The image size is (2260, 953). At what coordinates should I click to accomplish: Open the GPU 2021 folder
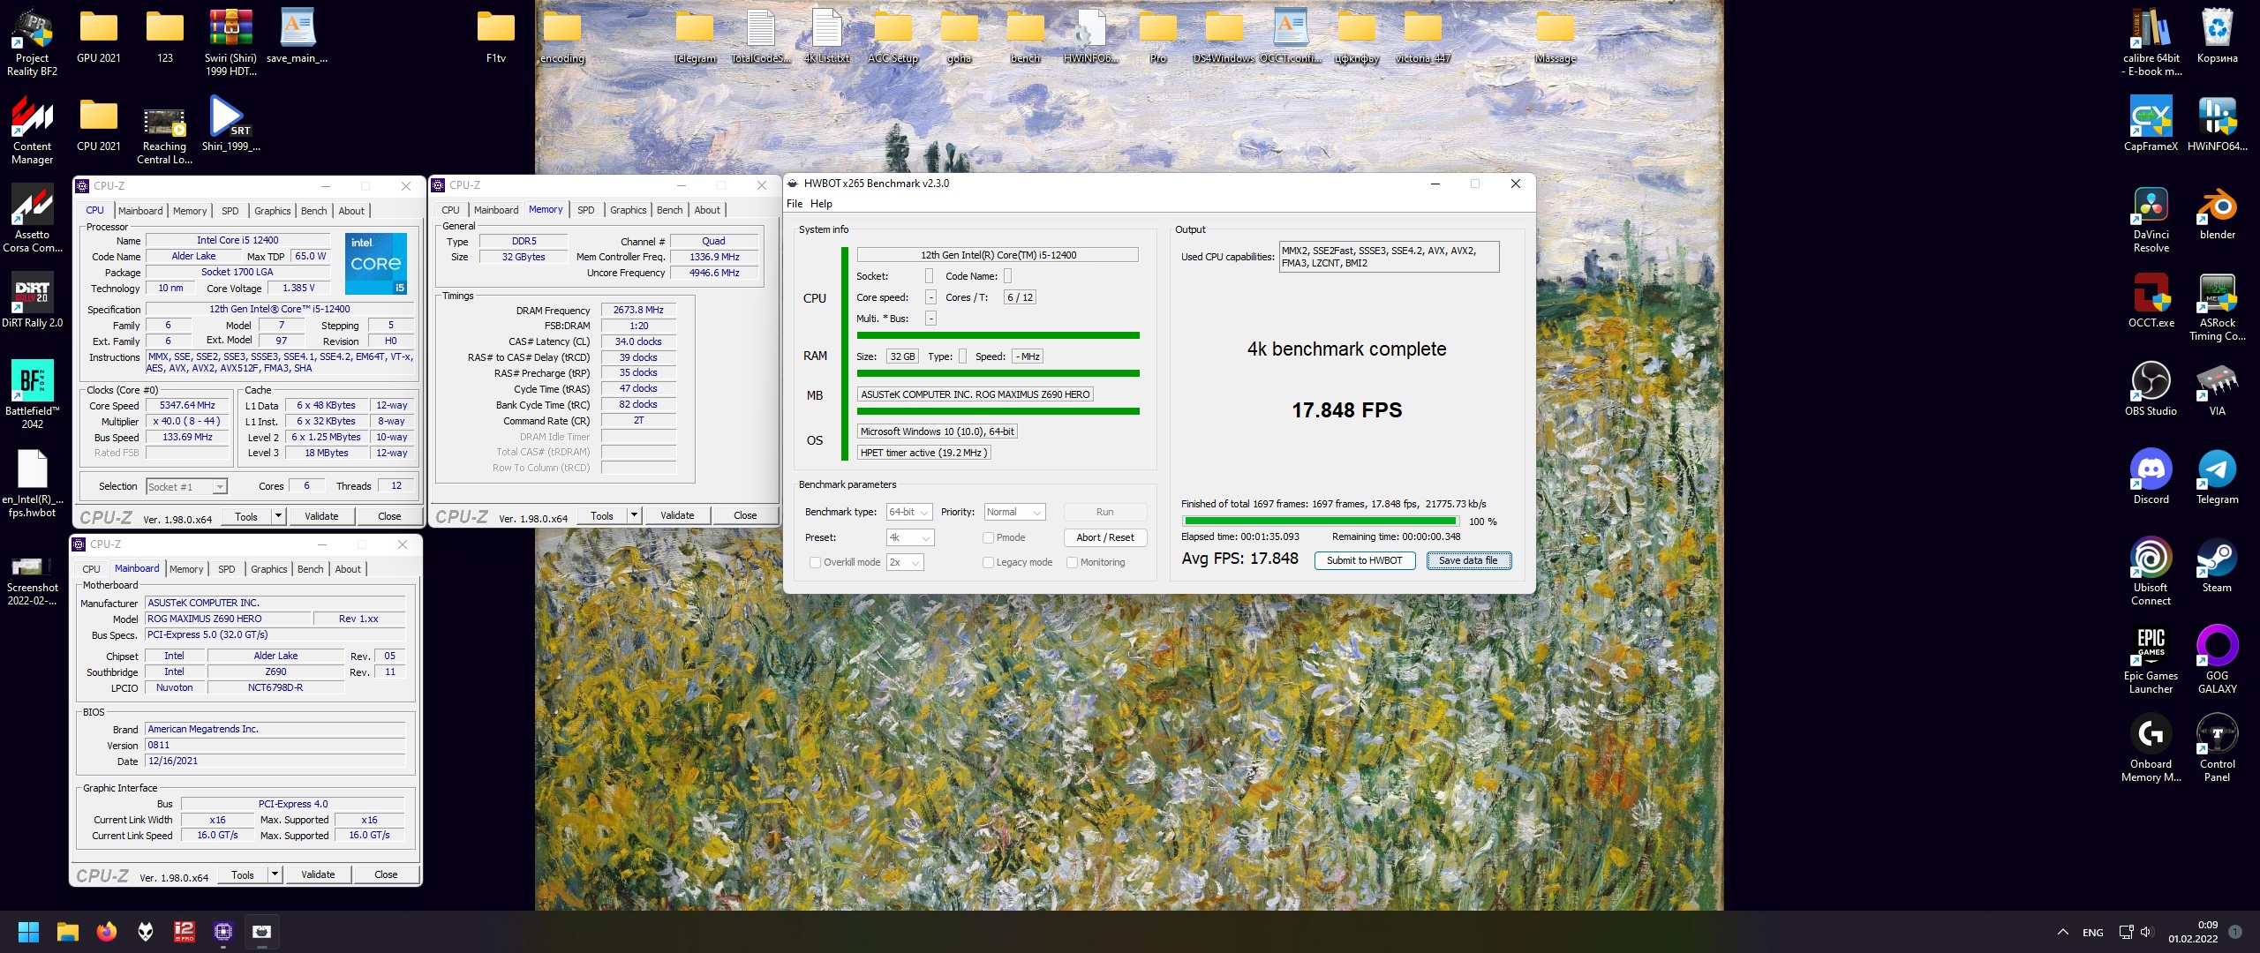click(x=99, y=38)
